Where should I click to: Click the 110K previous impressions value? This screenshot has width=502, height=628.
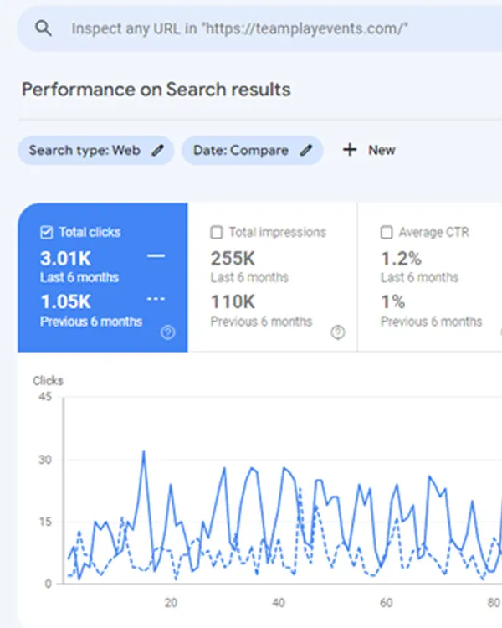tap(233, 301)
